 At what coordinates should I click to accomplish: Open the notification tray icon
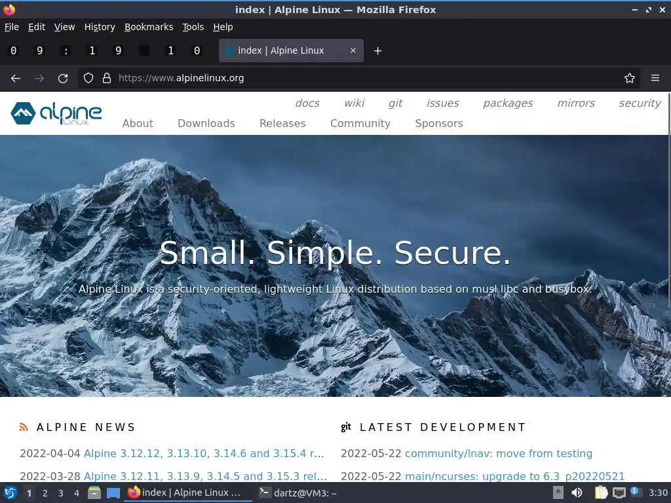point(636,492)
